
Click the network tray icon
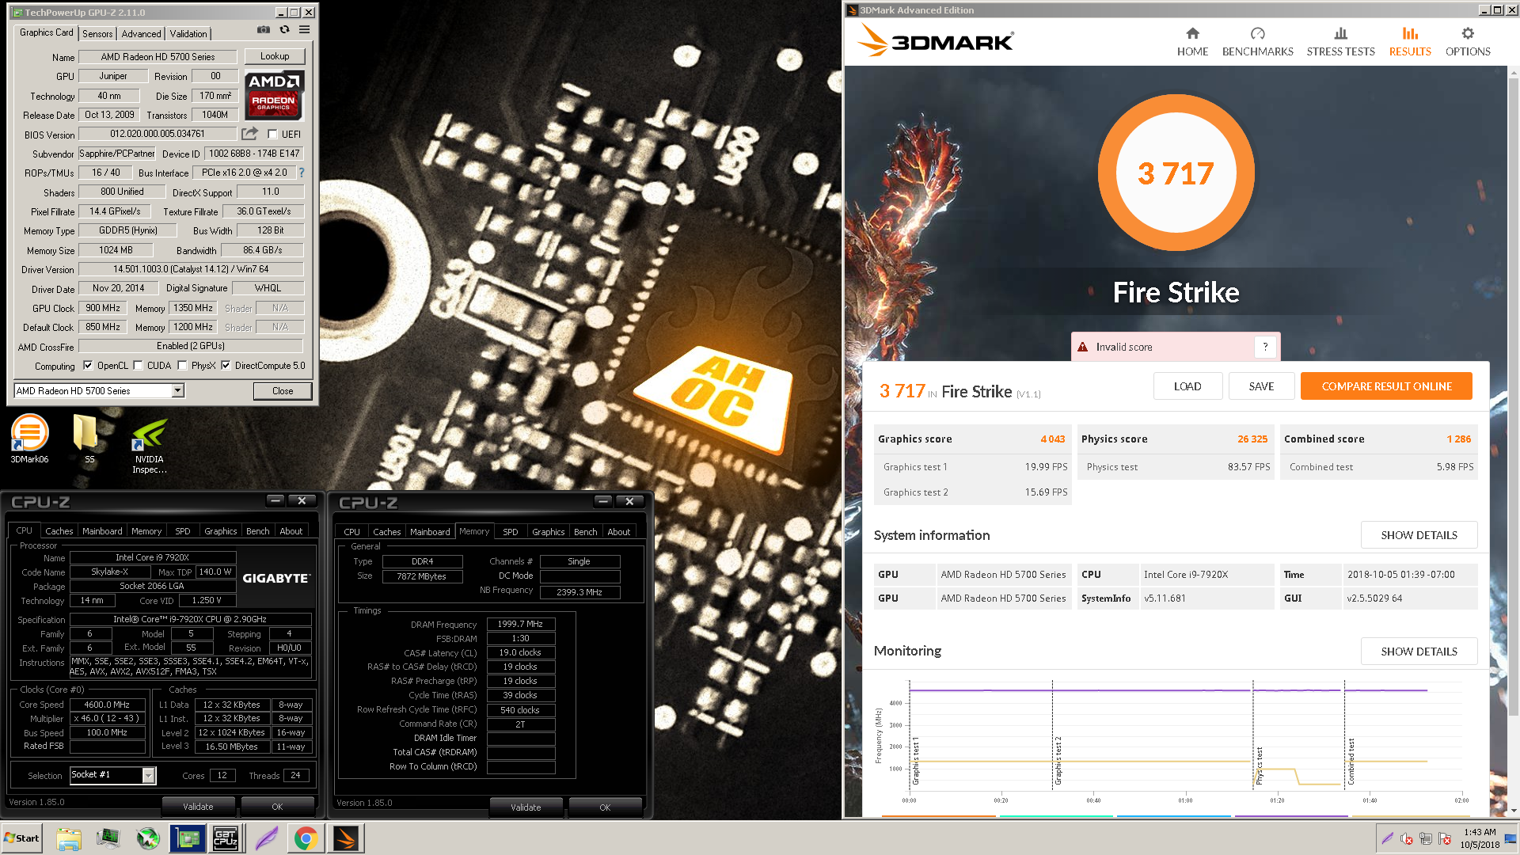pyautogui.click(x=1426, y=838)
